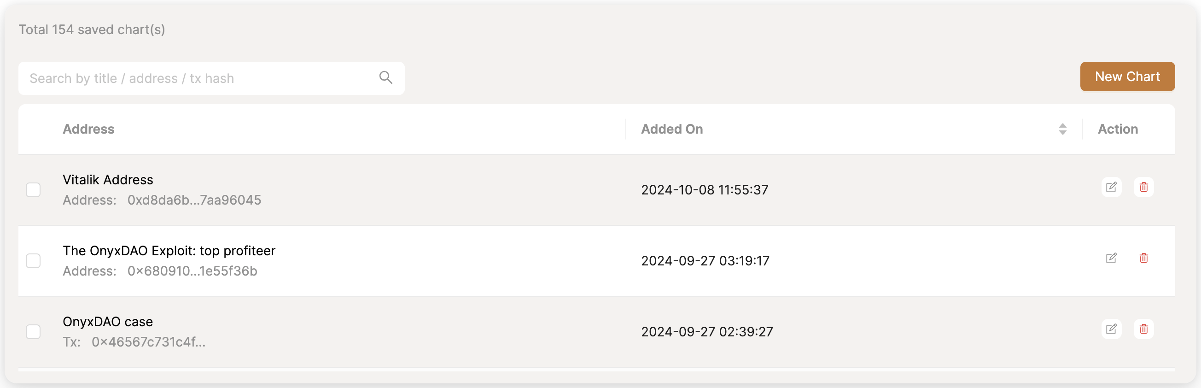Open the Vitalik Address chart title

[108, 180]
